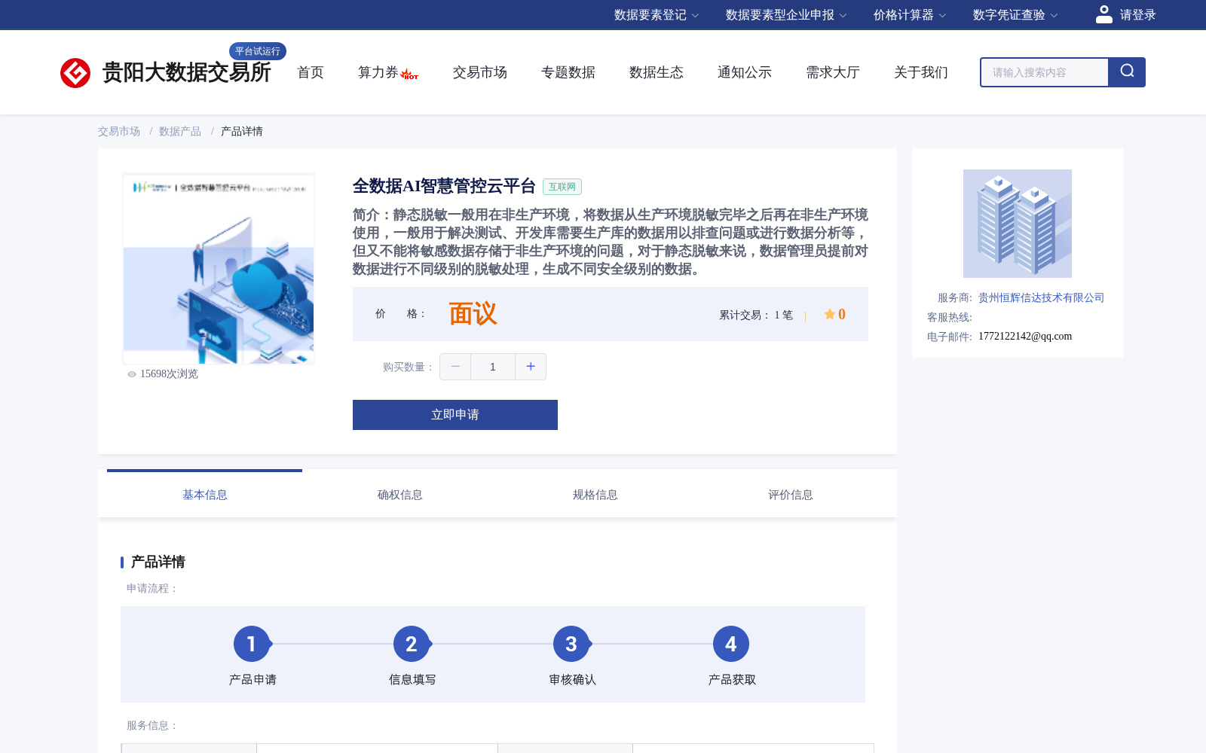This screenshot has width=1206, height=753.
Task: Open the 专题数据 navigation item
Action: (568, 72)
